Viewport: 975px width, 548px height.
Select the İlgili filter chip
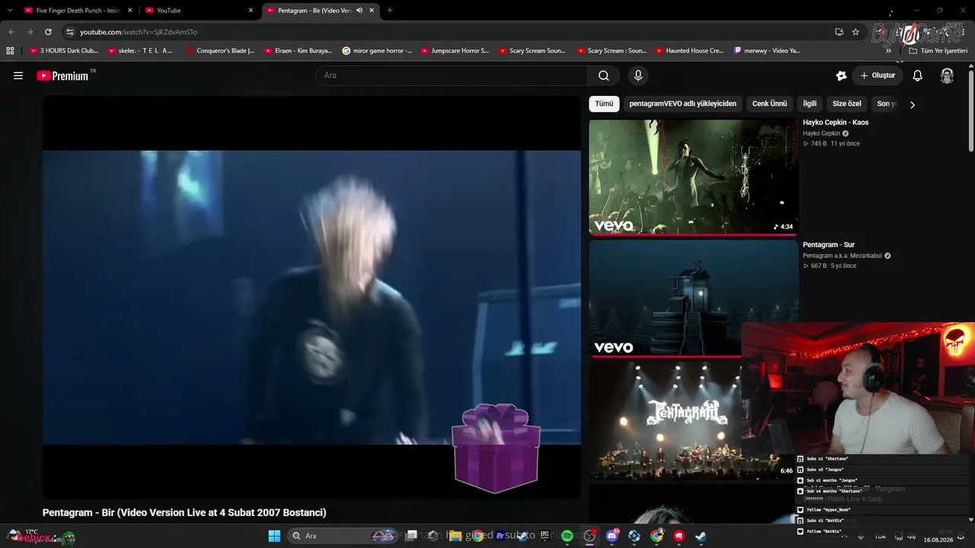click(810, 104)
